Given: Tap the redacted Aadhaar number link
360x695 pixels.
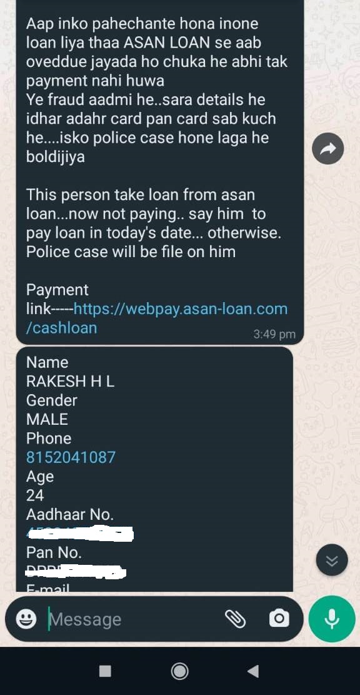Looking at the screenshot, I should (x=80, y=533).
